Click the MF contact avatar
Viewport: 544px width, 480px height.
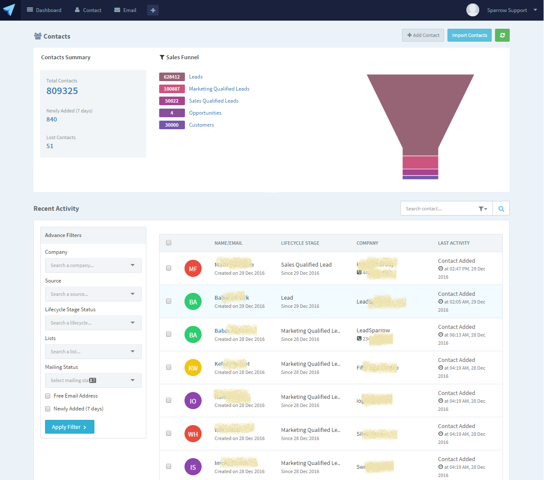(x=193, y=269)
